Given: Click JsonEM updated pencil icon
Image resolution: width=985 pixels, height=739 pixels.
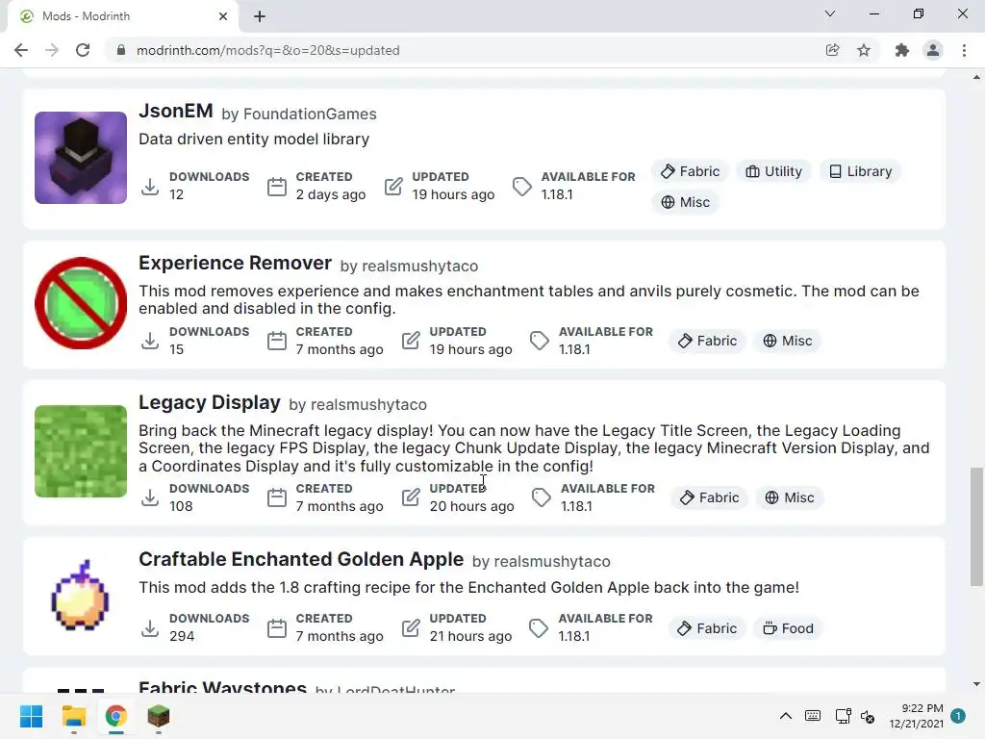Looking at the screenshot, I should point(393,186).
